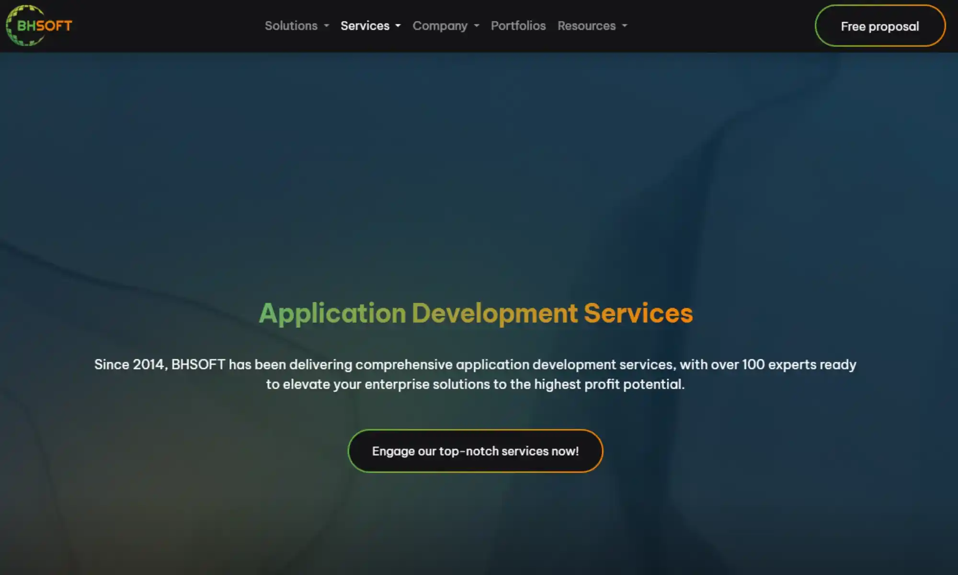Viewport: 958px width, 575px height.
Task: Expand the Resources dropdown caret
Action: point(625,26)
